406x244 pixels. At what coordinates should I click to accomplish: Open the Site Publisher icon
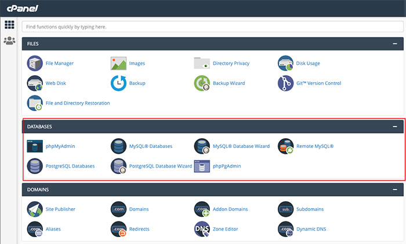[x=35, y=209]
